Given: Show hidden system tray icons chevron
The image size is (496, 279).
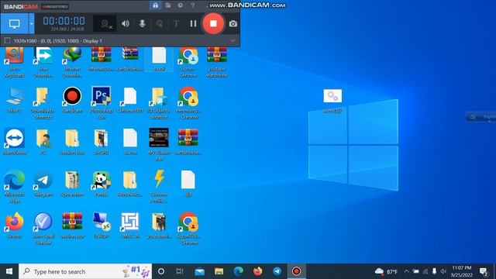Looking at the screenshot, I should (x=406, y=271).
